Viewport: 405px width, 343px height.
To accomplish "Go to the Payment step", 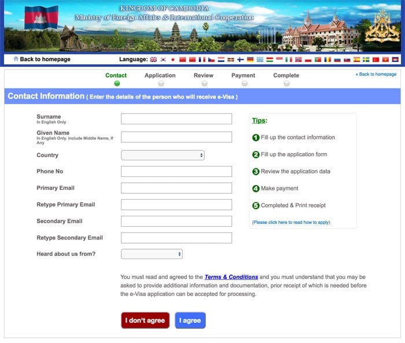I will coord(244,79).
